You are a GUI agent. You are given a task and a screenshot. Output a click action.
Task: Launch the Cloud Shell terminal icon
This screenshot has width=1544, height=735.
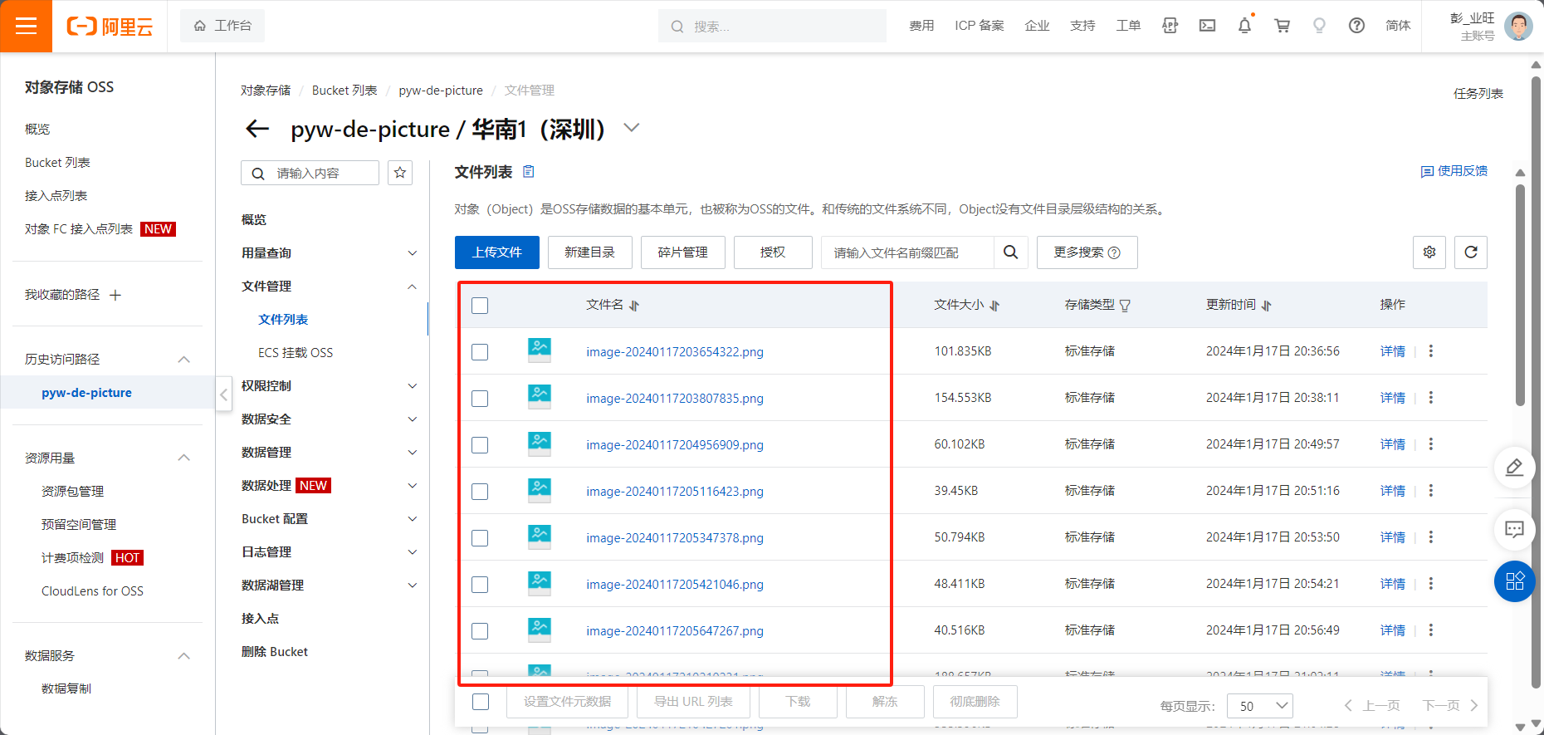point(1208,26)
